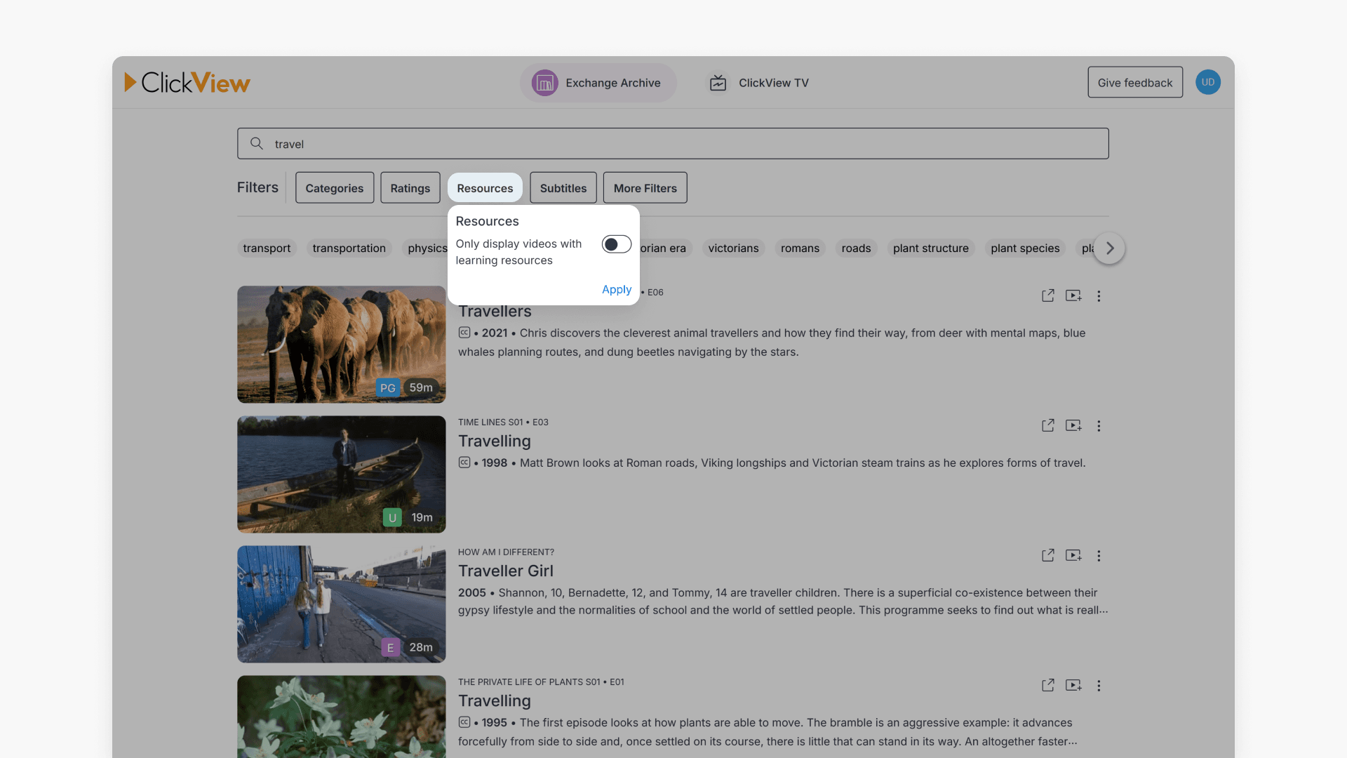Viewport: 1347px width, 758px height.
Task: Click Apply in the Resources popup
Action: pyautogui.click(x=616, y=289)
